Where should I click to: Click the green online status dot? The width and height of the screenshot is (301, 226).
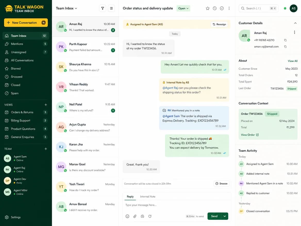coord(285,8)
